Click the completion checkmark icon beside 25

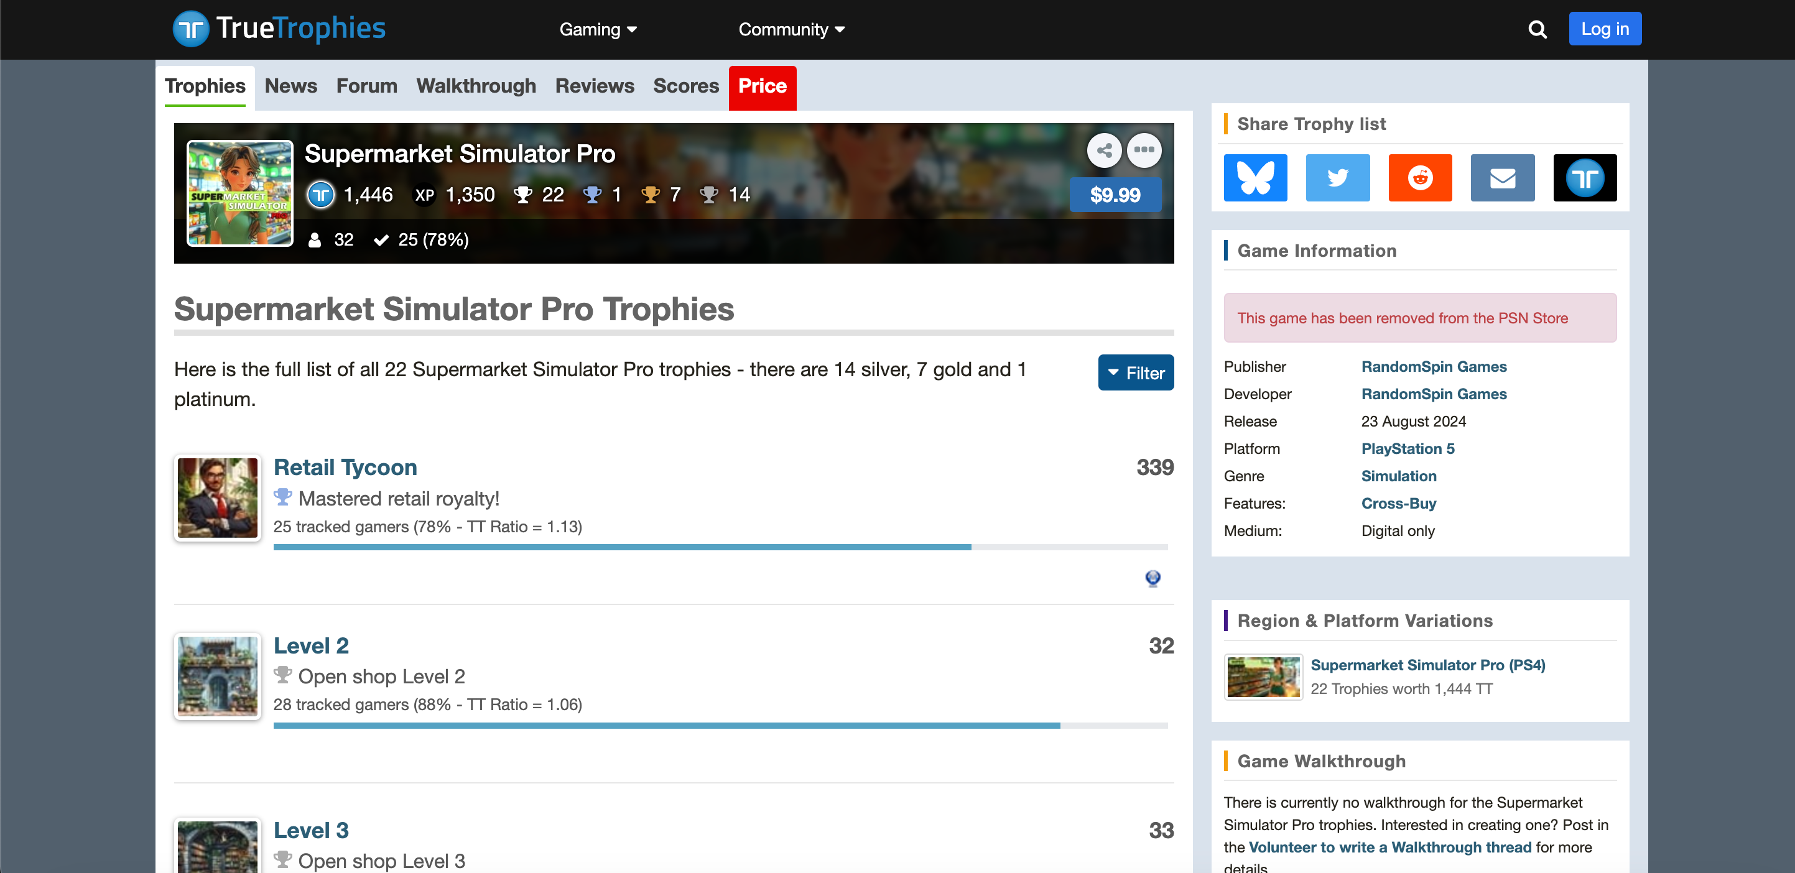(381, 241)
